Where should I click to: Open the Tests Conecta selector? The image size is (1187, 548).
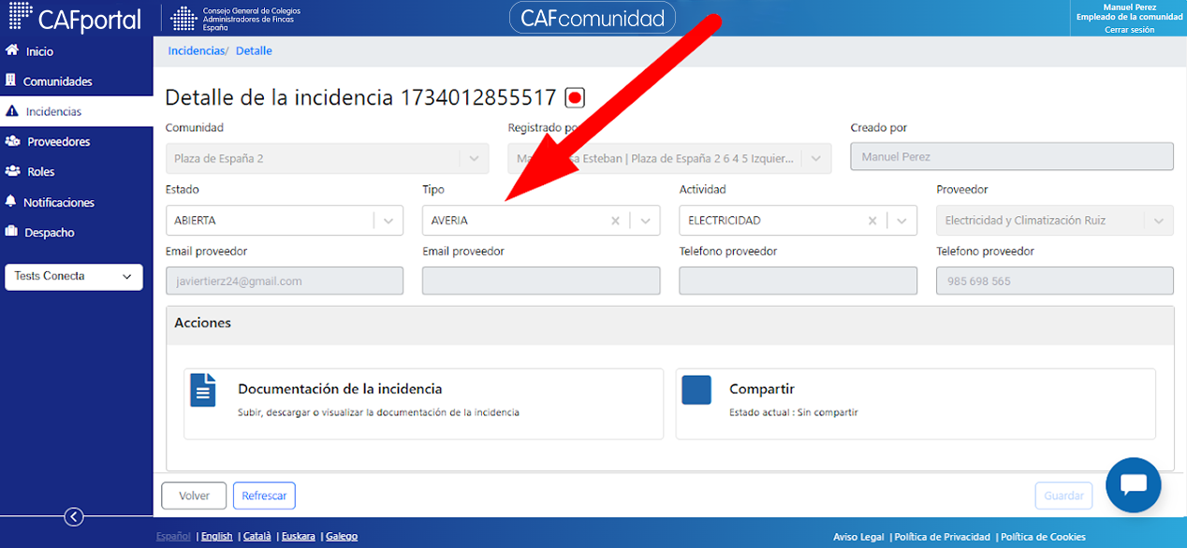[74, 277]
